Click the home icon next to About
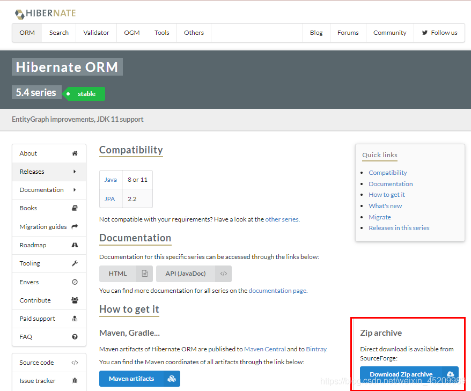Image resolution: width=471 pixels, height=391 pixels. tap(75, 153)
